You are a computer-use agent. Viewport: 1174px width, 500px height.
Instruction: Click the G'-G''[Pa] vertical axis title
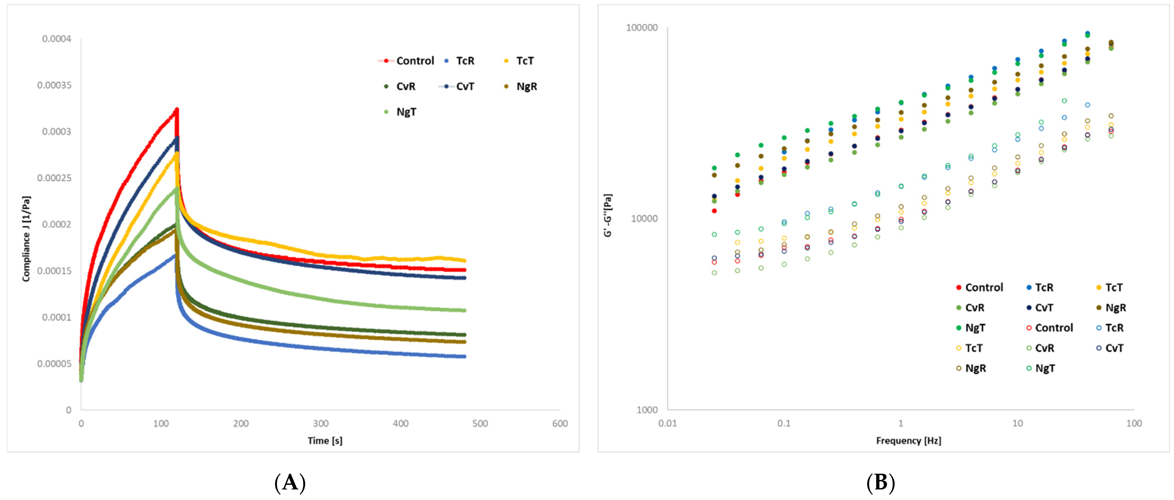pyautogui.click(x=608, y=215)
